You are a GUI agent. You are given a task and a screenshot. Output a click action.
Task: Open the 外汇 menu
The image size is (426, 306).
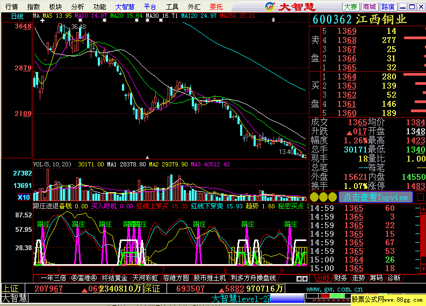point(194,6)
